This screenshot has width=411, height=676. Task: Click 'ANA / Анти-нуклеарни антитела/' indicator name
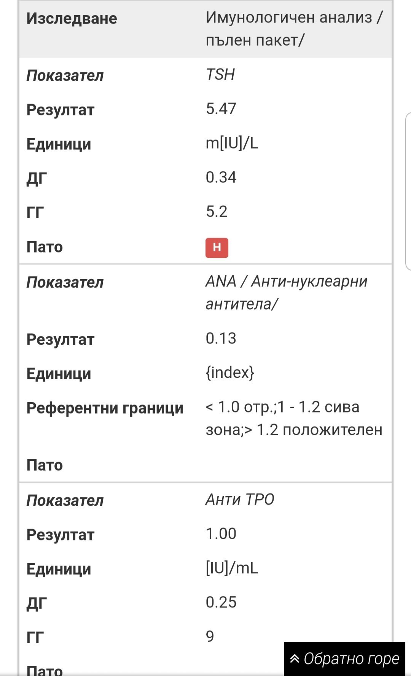coord(286,292)
